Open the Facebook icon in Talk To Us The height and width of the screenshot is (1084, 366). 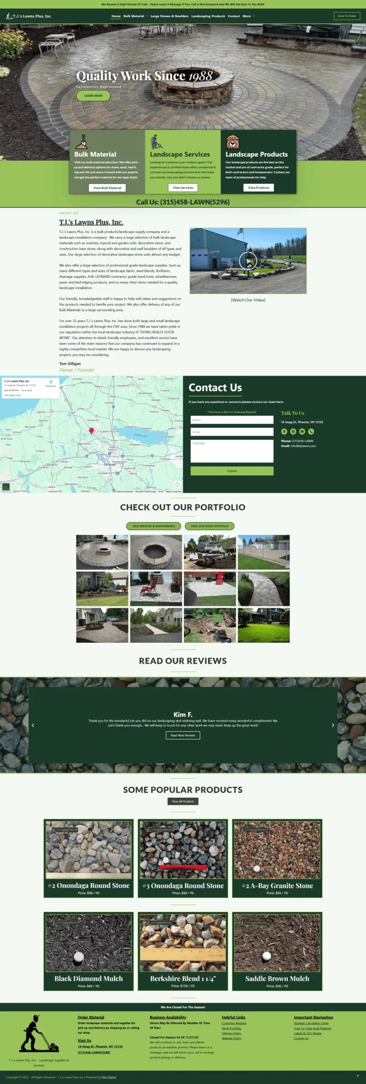(293, 431)
